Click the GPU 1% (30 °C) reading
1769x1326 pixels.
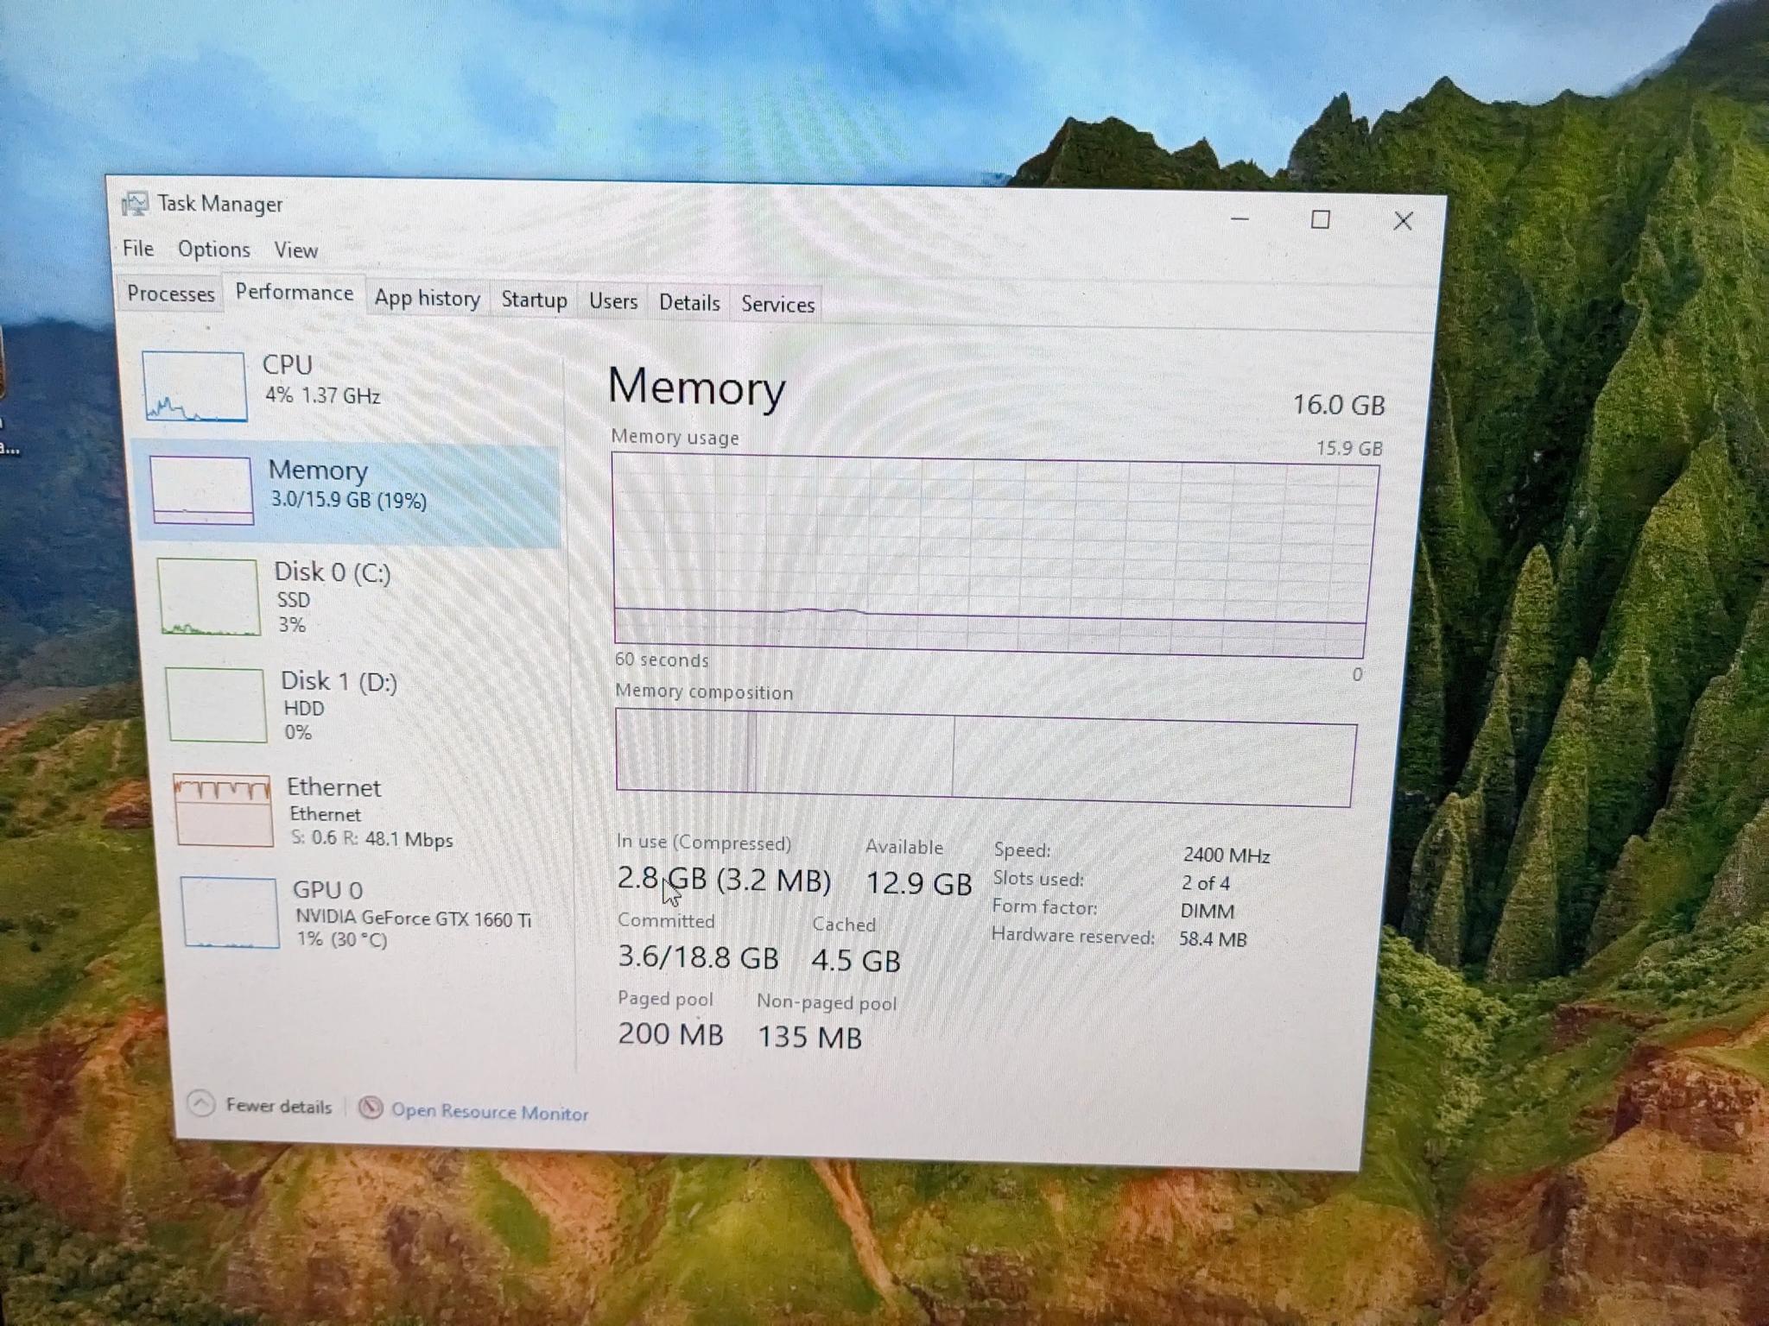[342, 939]
